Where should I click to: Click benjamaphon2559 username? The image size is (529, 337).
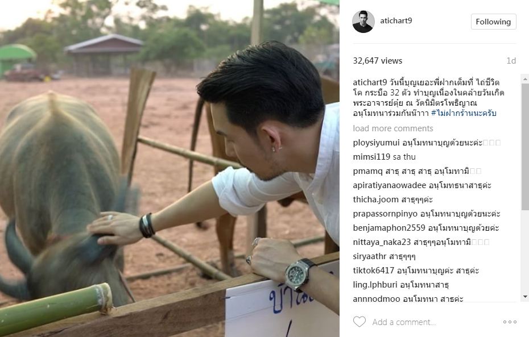(x=389, y=228)
